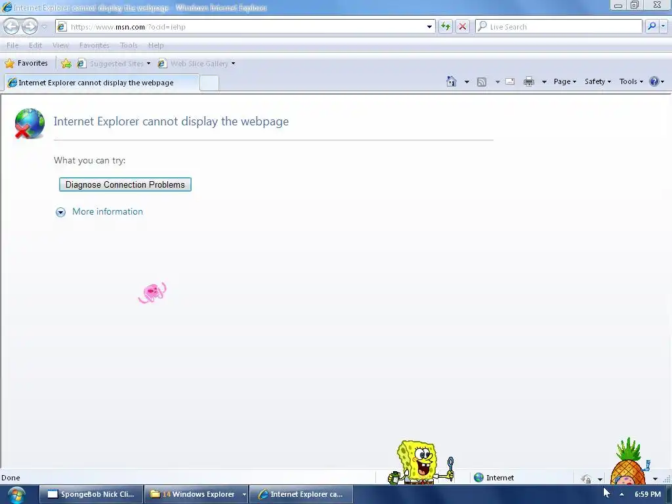Click the blue Help question mark icon

click(x=654, y=81)
